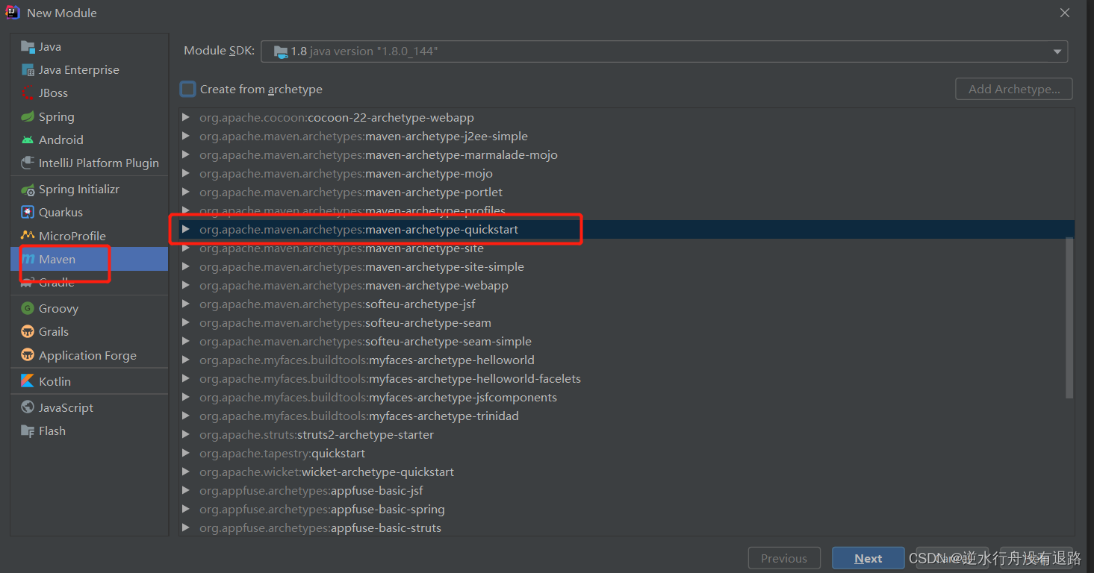Click the archetype list vertical scrollbar
The image size is (1094, 573).
pyautogui.click(x=1069, y=319)
